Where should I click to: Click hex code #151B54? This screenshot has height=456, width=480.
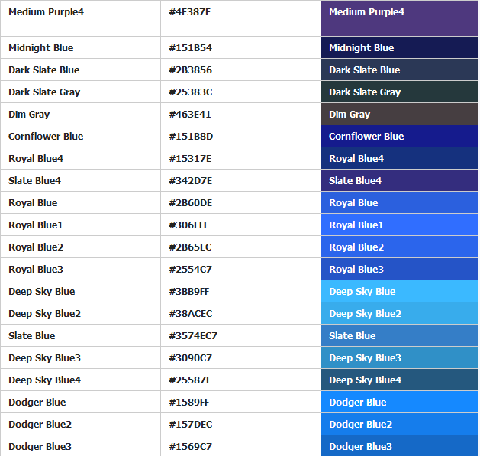pos(190,47)
